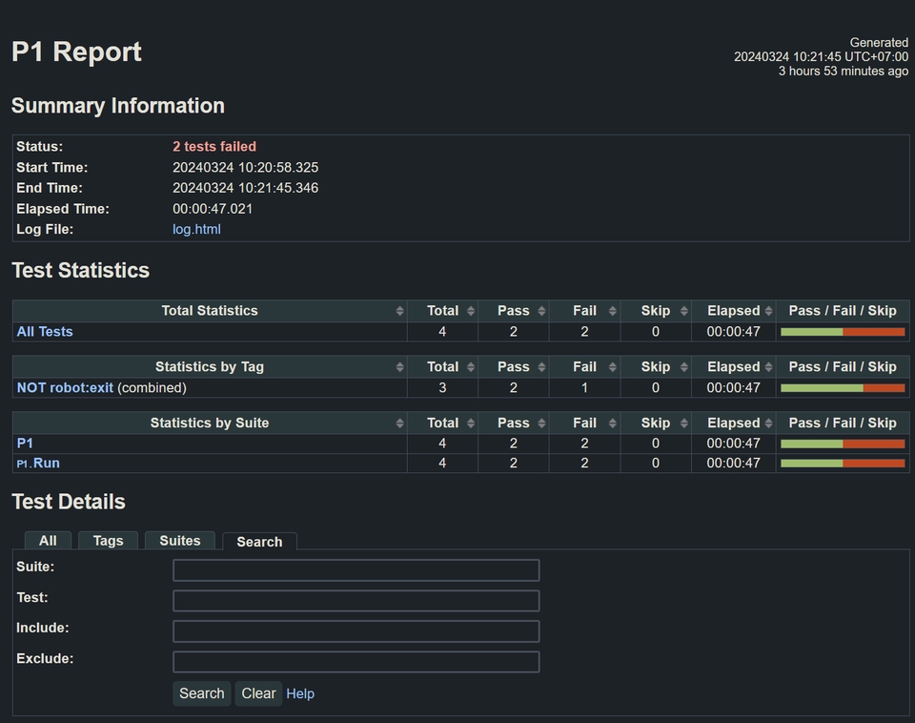
Task: Click the start time 20240324 10:20:58.325
Action: 246,168
